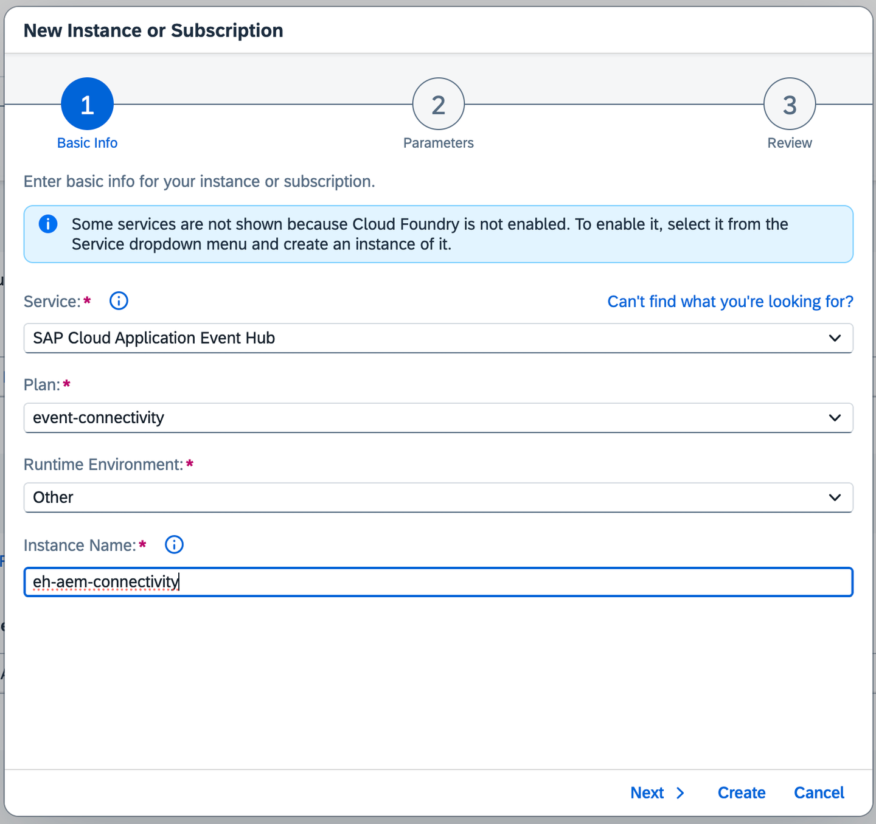Select the Review step label

[790, 143]
